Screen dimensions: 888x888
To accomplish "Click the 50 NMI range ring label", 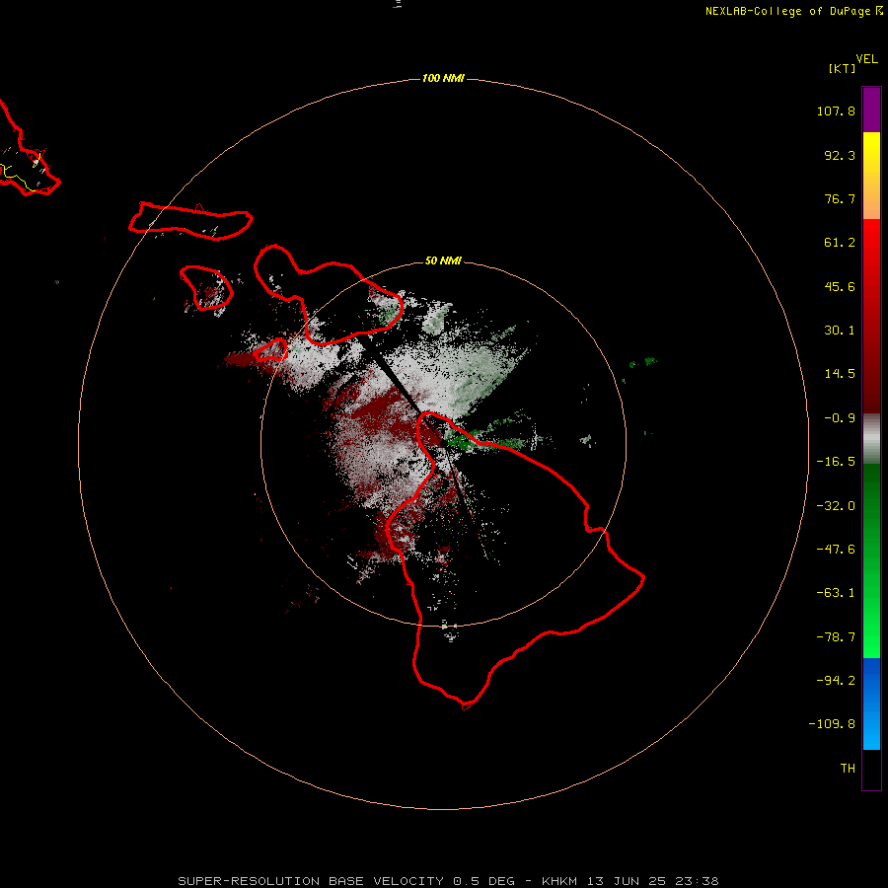I will pos(443,261).
